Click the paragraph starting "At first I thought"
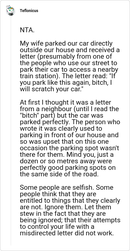The height and width of the screenshot is (251, 130). point(70,138)
